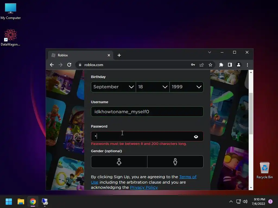Viewport: 278px width, 208px height.
Task: Open remote desktop taskbar app
Action: click(45, 201)
